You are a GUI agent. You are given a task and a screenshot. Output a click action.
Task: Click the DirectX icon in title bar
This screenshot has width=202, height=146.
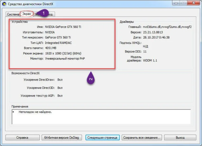(4, 4)
